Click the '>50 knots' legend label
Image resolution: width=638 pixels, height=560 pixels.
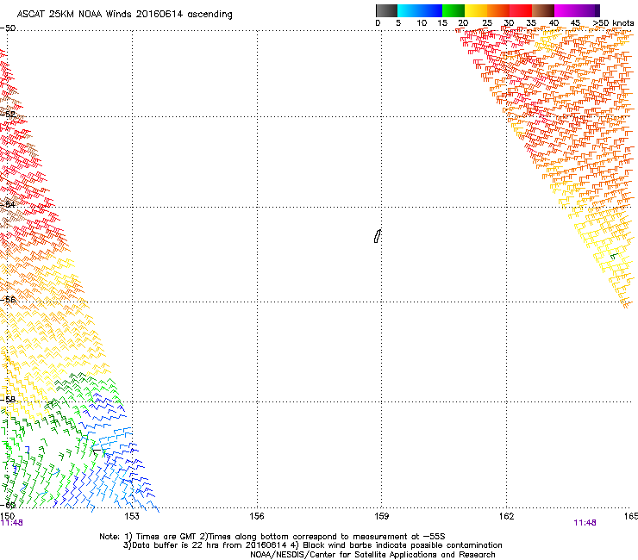(613, 23)
